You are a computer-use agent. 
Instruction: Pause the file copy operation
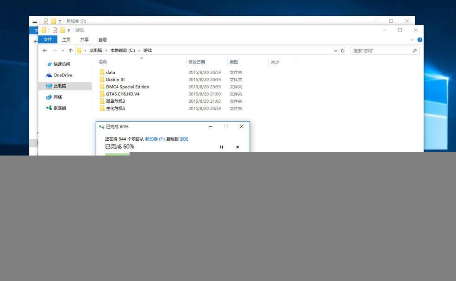tap(222, 147)
